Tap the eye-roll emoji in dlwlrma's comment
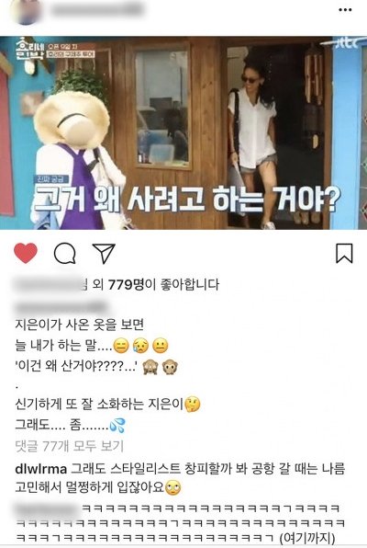Image resolution: width=367 pixels, height=548 pixels. coord(172,488)
